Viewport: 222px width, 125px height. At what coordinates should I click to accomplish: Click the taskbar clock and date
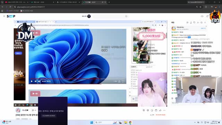tap(214, 122)
